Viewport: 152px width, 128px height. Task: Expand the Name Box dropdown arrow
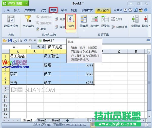tap(30, 47)
